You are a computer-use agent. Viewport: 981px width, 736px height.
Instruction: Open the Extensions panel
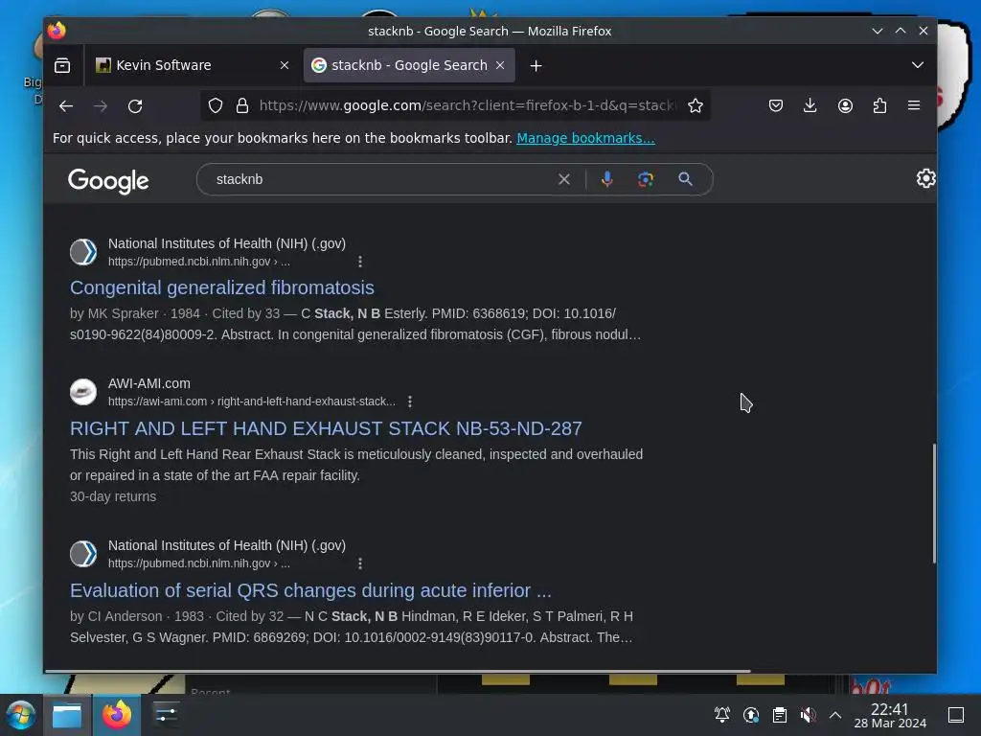tap(879, 105)
